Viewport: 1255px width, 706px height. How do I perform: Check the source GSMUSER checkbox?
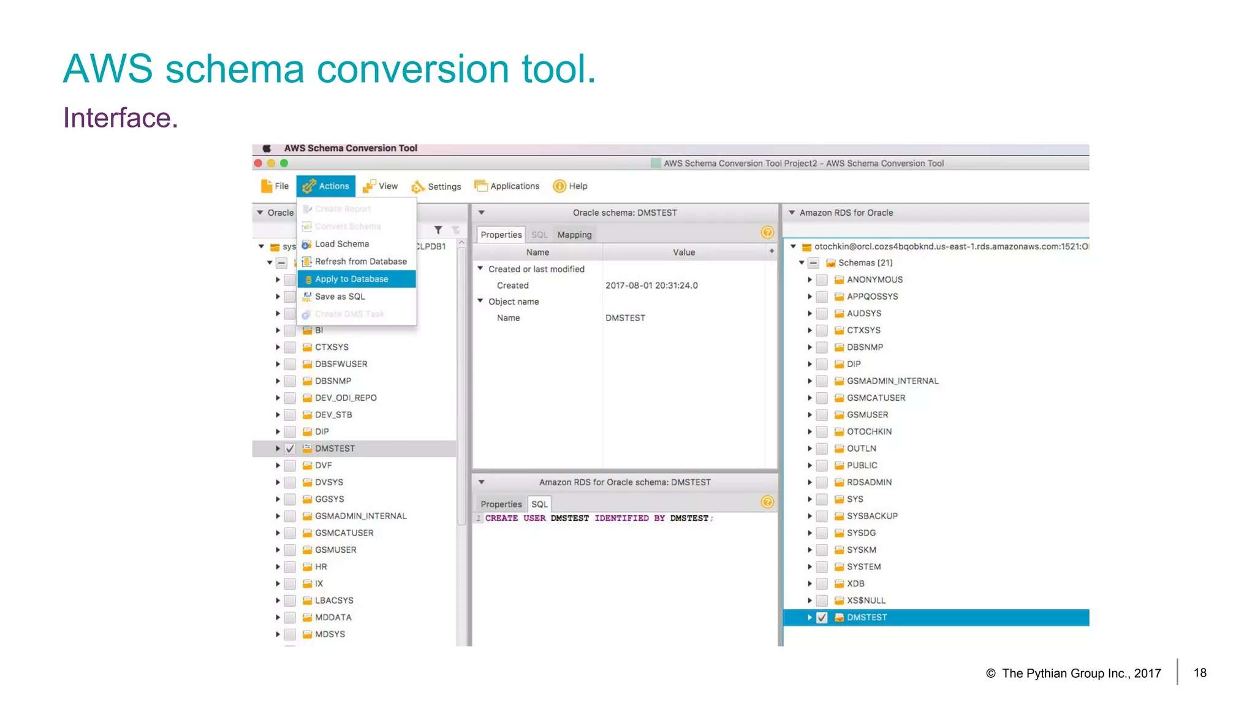pos(290,550)
